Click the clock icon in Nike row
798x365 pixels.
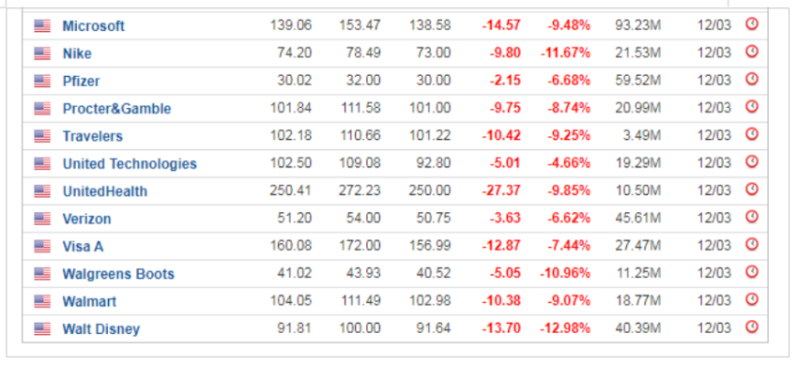click(752, 52)
